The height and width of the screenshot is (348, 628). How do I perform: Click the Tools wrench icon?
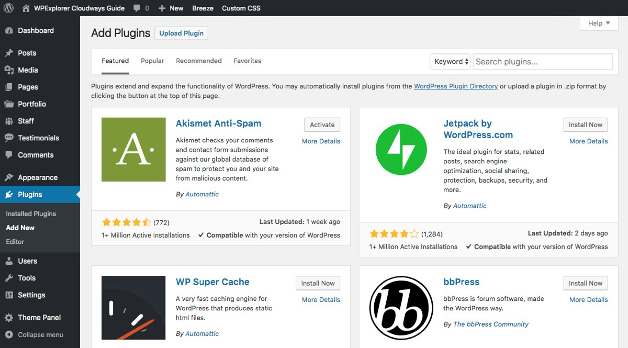pos(9,278)
